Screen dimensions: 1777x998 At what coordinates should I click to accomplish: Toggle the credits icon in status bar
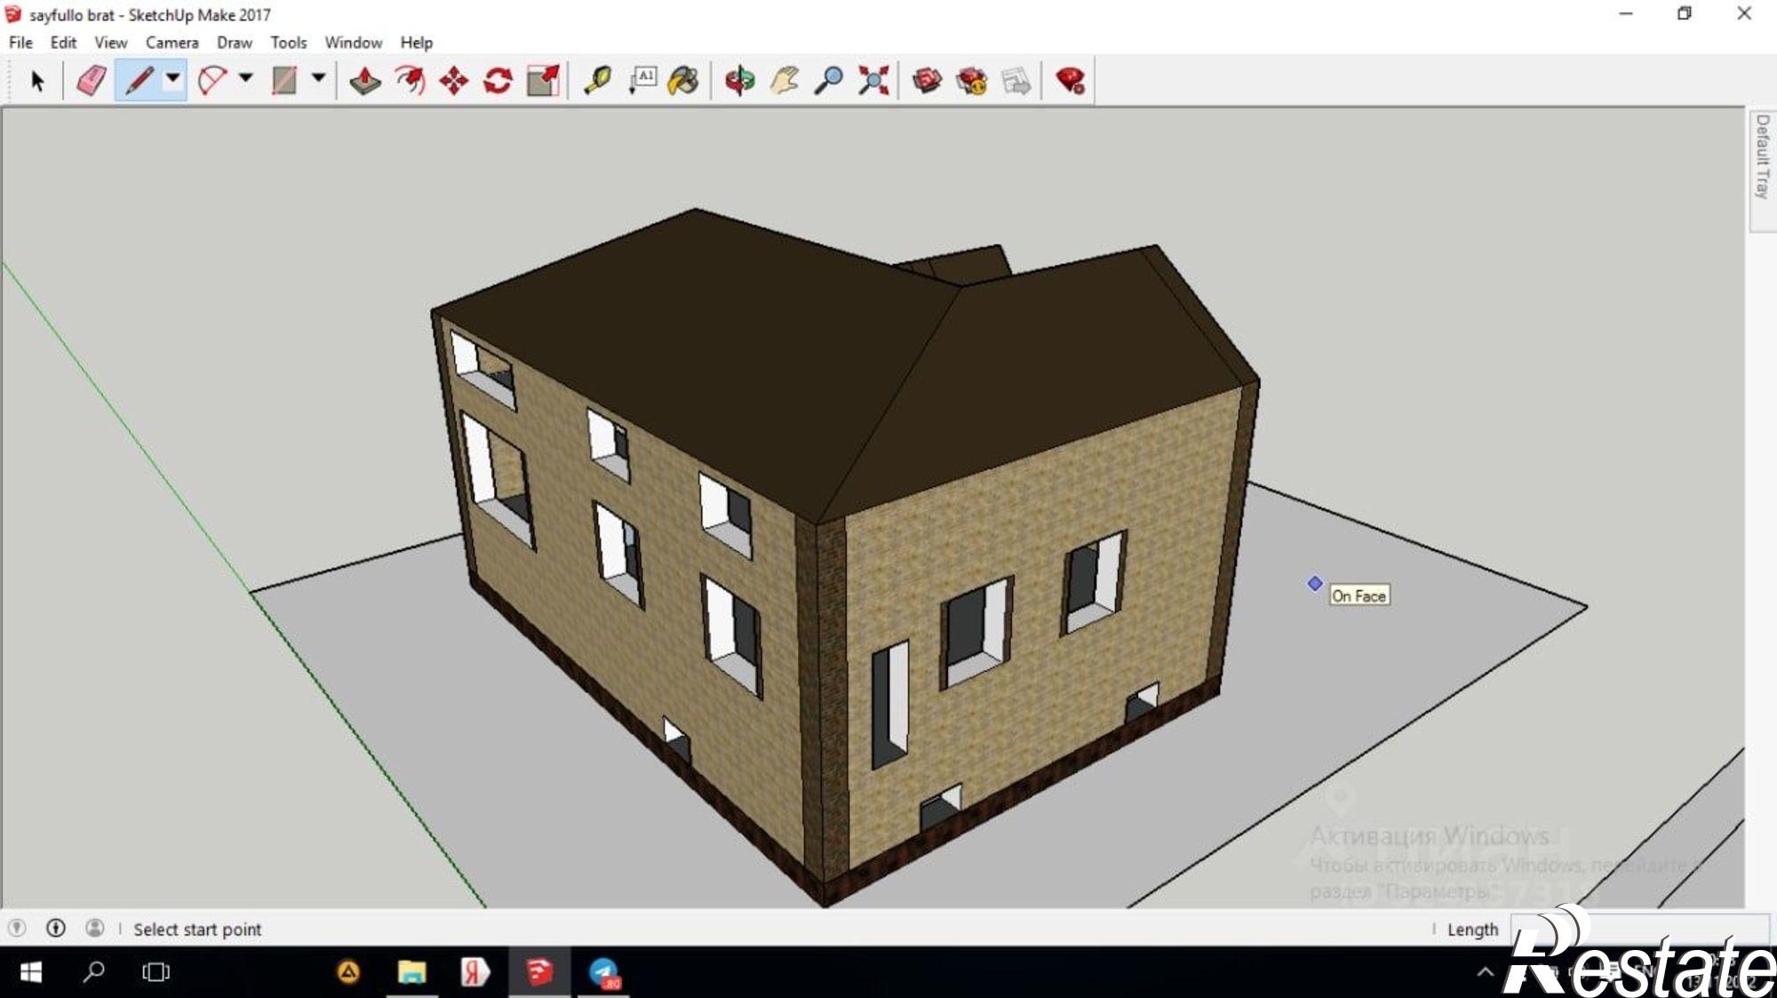(x=56, y=929)
